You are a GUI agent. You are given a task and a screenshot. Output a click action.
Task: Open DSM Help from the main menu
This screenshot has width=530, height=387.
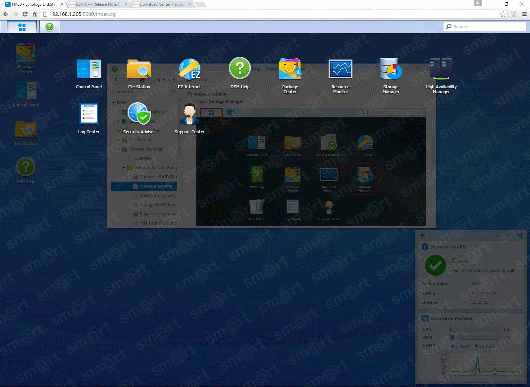click(240, 73)
